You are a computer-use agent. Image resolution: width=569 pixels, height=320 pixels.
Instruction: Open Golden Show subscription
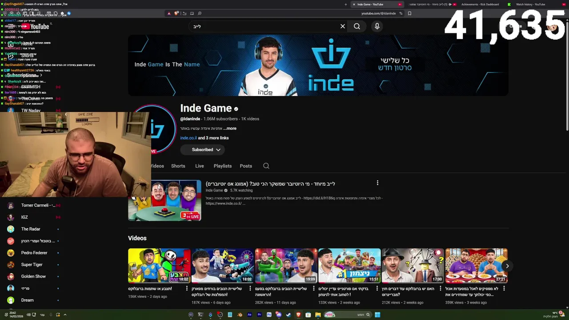point(33,276)
